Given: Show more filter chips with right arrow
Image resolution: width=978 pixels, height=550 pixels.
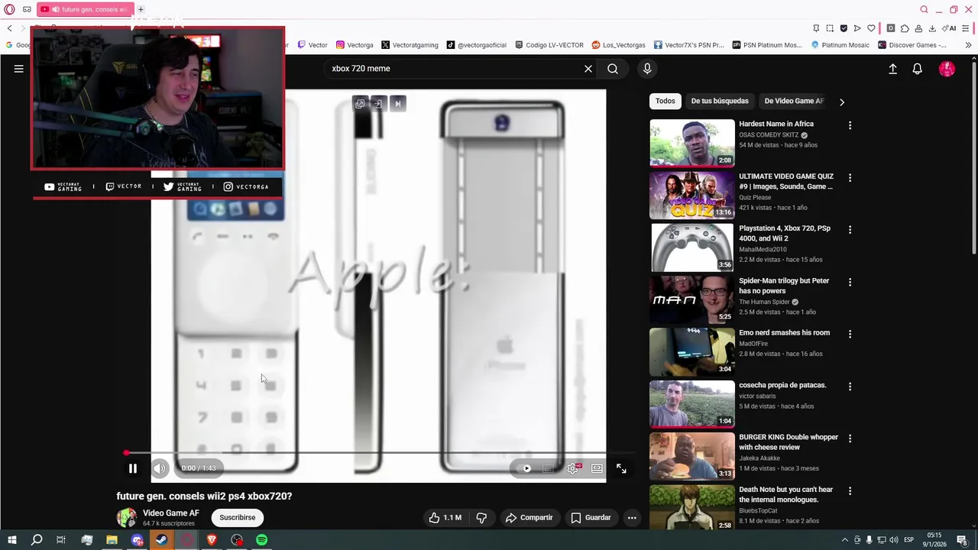Looking at the screenshot, I should point(842,102).
